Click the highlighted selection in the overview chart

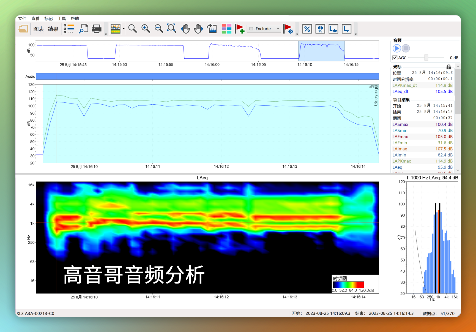pyautogui.click(x=321, y=51)
